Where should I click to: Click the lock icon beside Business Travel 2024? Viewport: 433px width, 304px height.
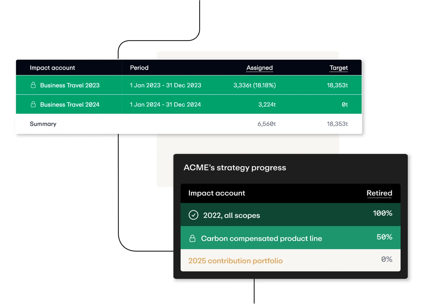33,104
